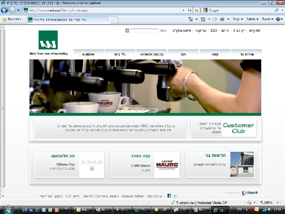Viewport: 285px width, 214px height.
Task: Click Internet Explorer quick launch icon
Action: point(38,210)
